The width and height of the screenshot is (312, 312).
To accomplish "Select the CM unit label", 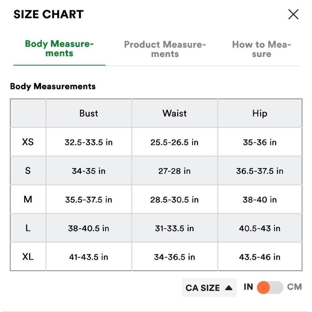I will pos(295,287).
